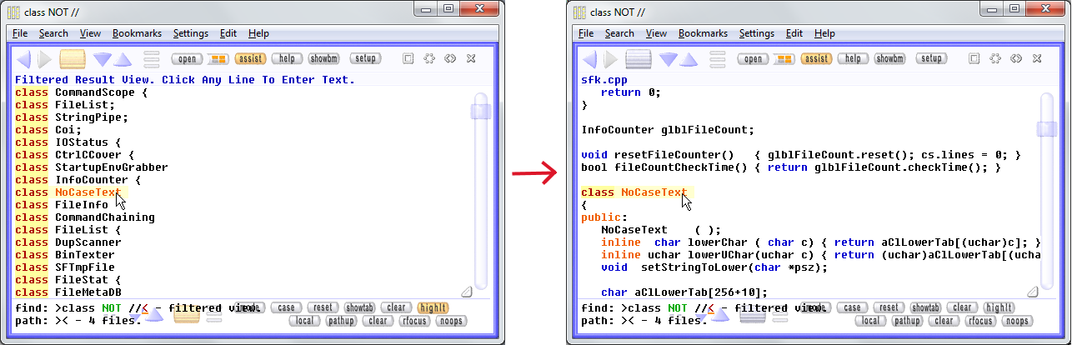Viewport: 1072px width, 345px height.
Task: Open the Search menu in left window
Action: 53,33
